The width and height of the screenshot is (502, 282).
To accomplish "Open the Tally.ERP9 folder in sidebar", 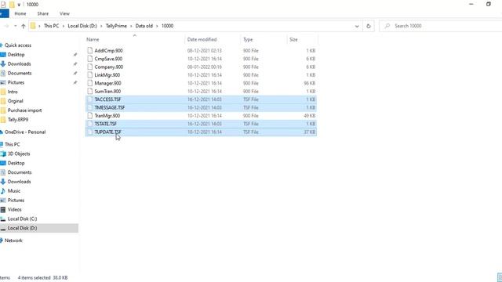I will coord(18,120).
